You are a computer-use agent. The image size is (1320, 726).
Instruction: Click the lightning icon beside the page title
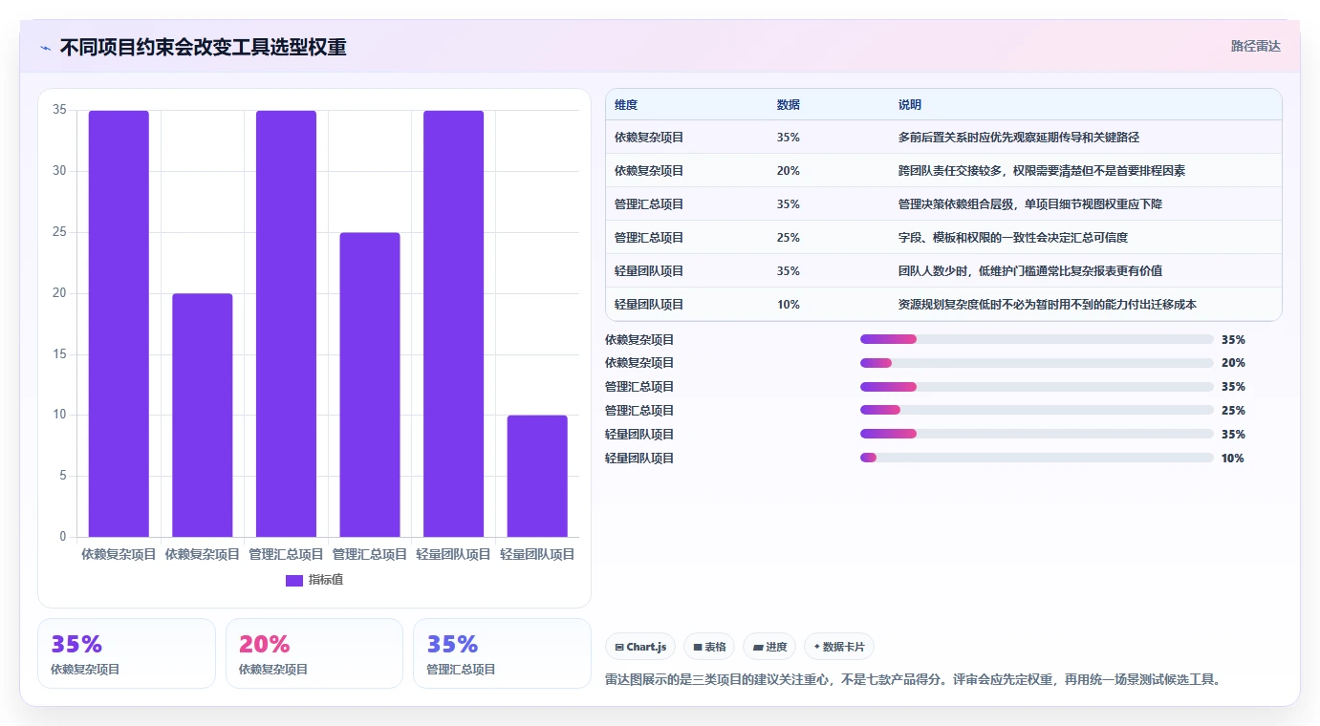pyautogui.click(x=46, y=48)
